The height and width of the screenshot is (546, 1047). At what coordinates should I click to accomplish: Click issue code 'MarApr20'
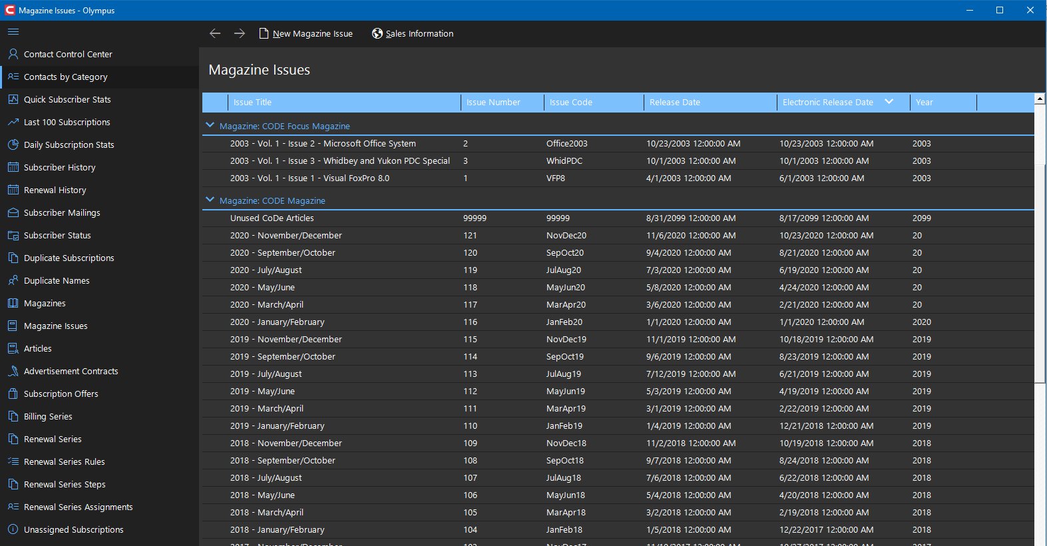tap(566, 304)
